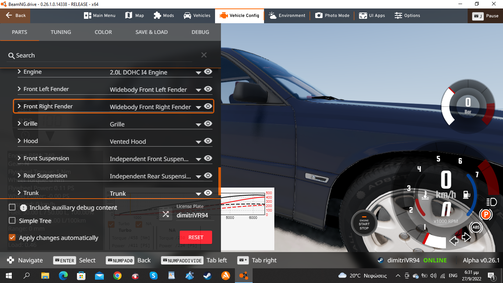Open UI Apps editor
503x283 pixels.
point(372,15)
